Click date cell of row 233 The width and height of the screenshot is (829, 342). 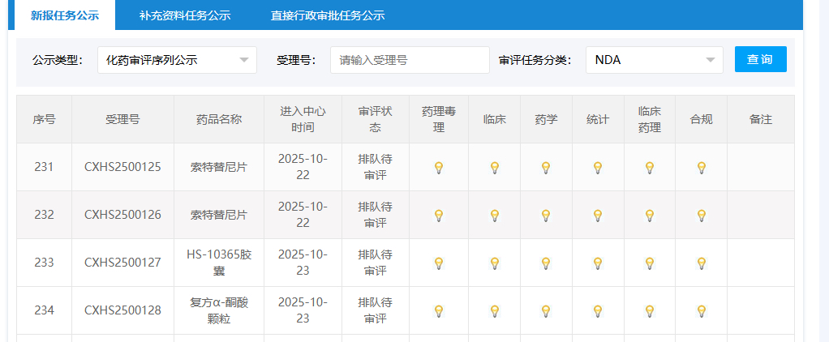tap(303, 263)
